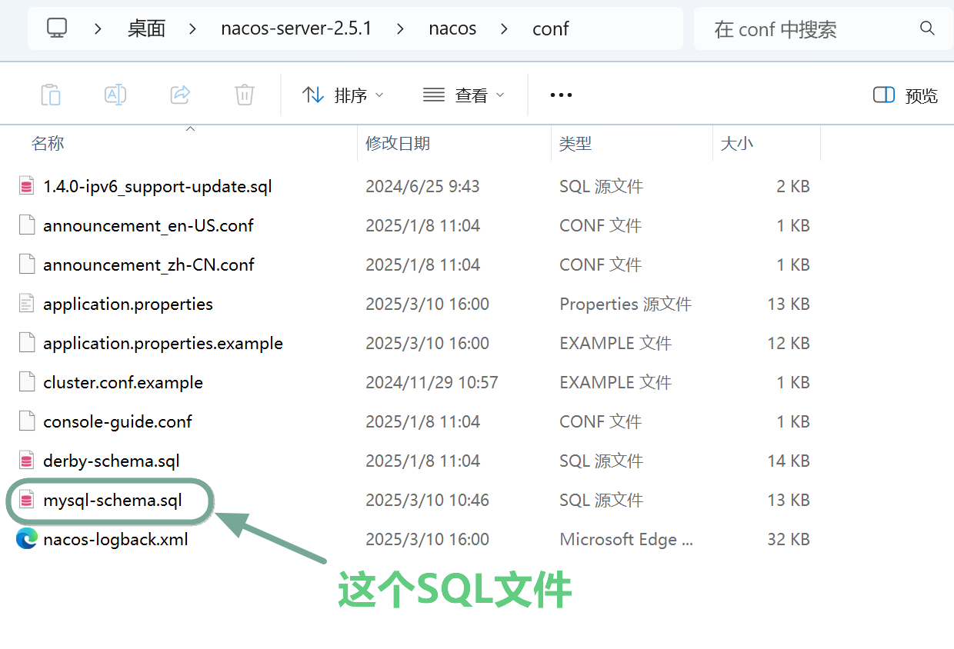Viewport: 954px width, 649px height.
Task: Click the Paste clipboard icon
Action: pyautogui.click(x=51, y=95)
